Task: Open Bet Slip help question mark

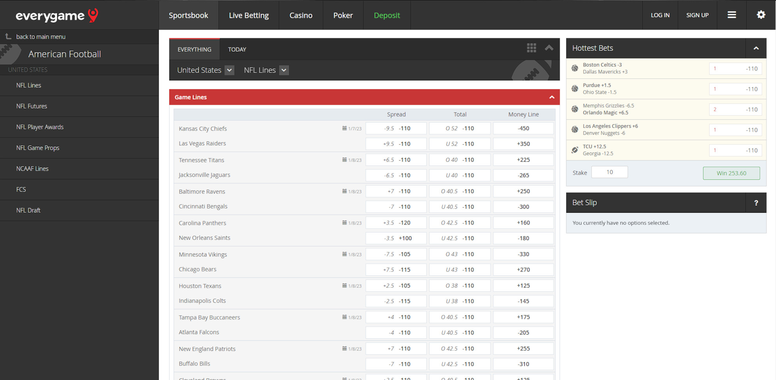Action: click(x=756, y=203)
